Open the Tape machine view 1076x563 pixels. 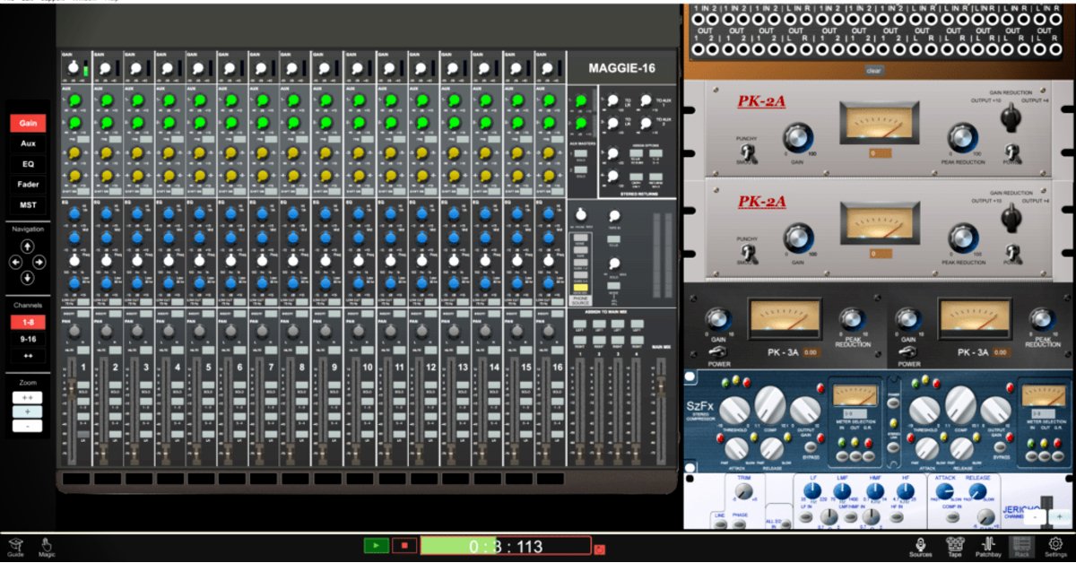pyautogui.click(x=955, y=546)
